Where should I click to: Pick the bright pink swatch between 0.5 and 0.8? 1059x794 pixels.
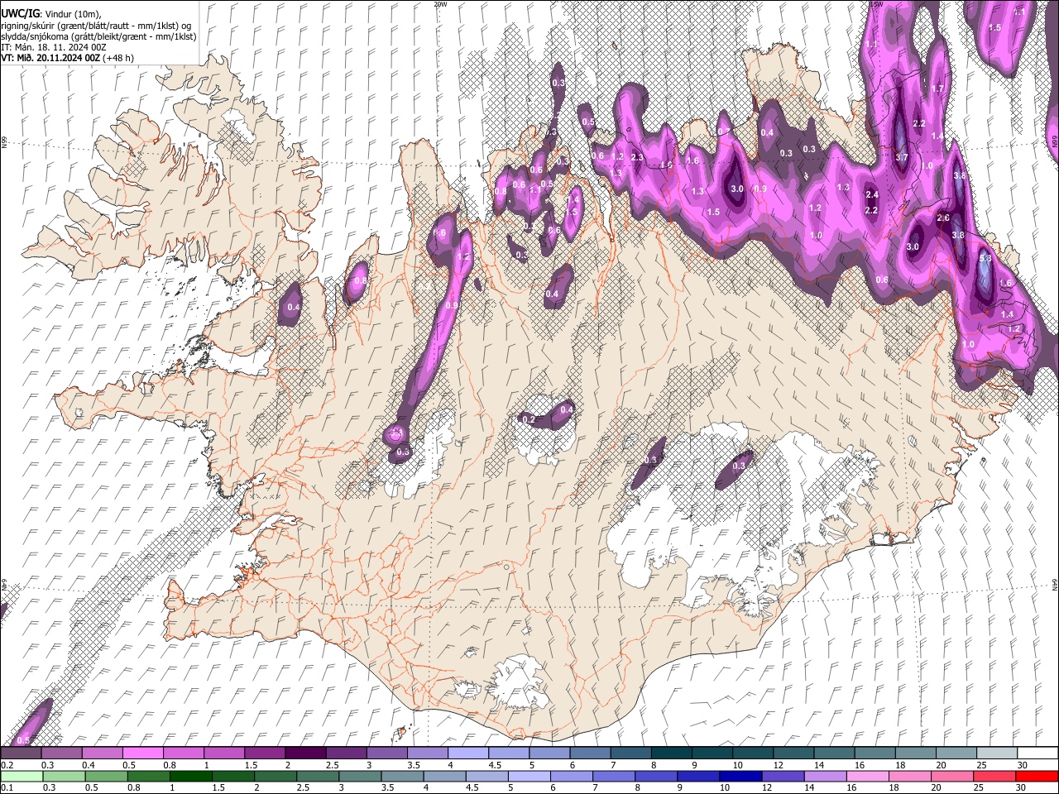[x=142, y=753]
